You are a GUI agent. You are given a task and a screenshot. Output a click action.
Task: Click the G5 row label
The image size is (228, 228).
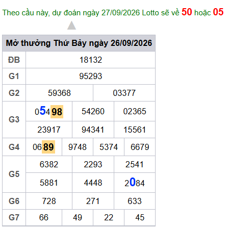14,174
